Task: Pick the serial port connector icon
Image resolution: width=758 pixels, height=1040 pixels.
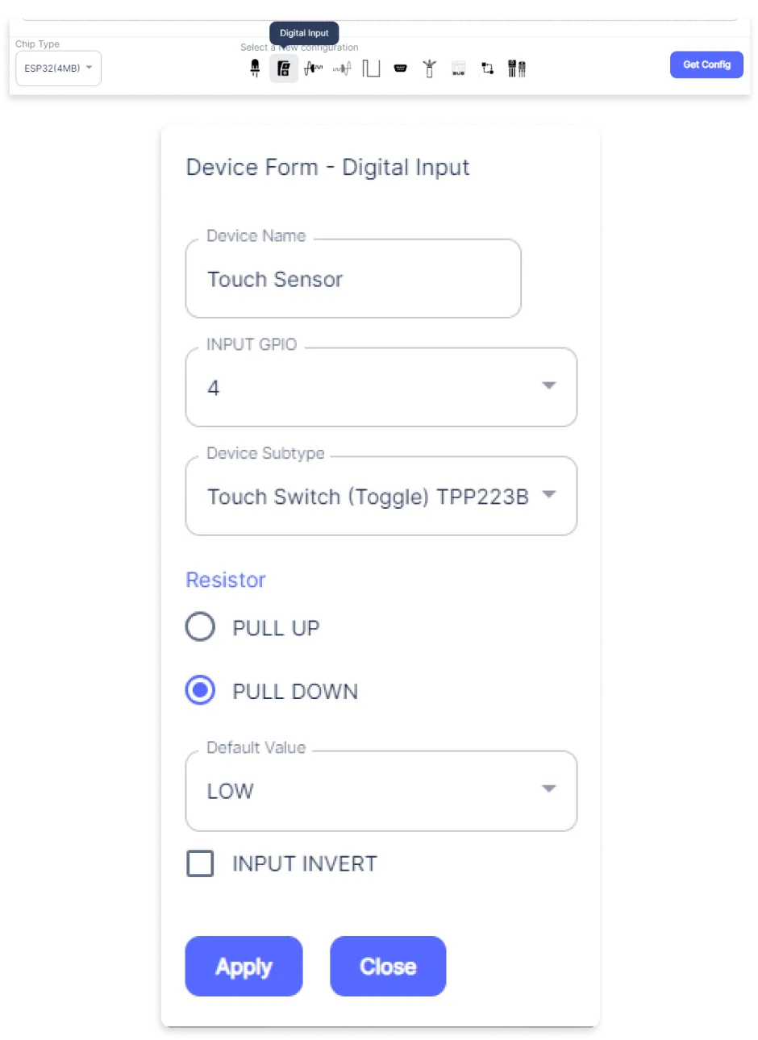Action: pos(400,69)
